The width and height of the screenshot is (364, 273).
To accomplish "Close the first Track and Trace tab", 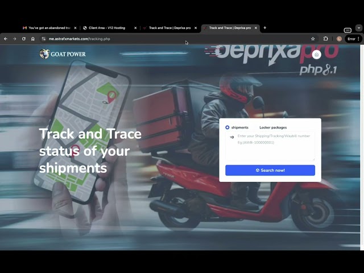I will click(196, 28).
